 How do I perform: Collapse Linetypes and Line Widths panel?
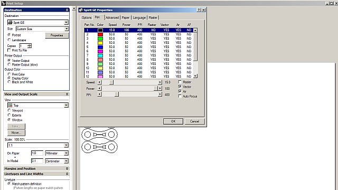coord(67,174)
